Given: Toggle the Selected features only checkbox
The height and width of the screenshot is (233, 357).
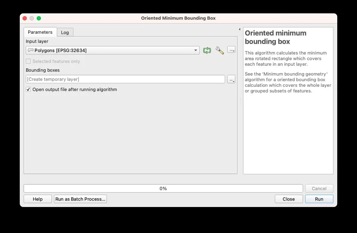Looking at the screenshot, I should point(29,61).
